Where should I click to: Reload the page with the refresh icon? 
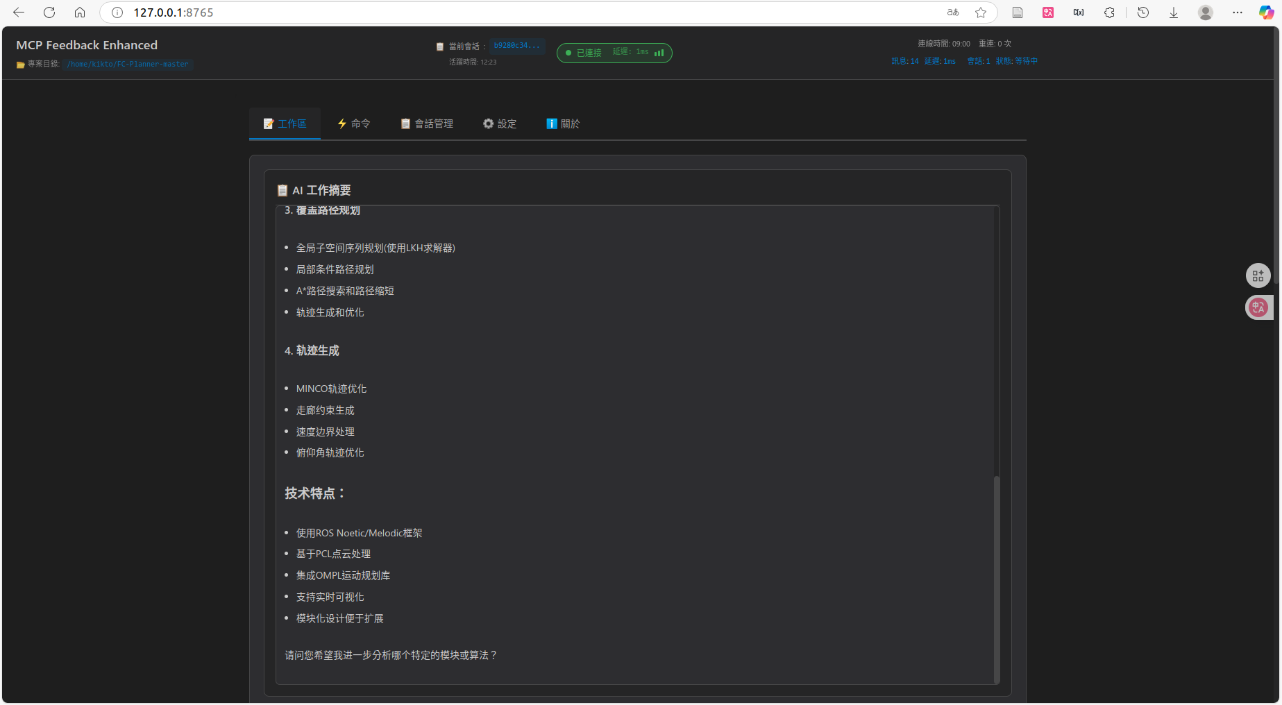(x=49, y=12)
